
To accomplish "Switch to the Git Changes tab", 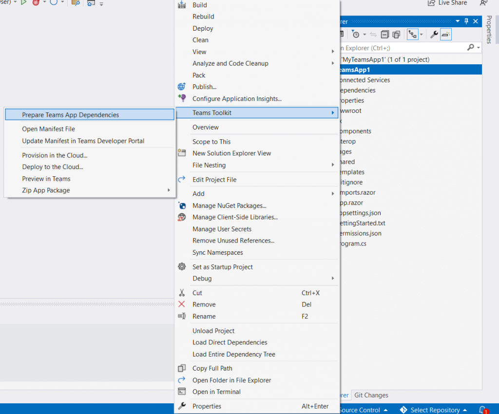I will (x=371, y=395).
